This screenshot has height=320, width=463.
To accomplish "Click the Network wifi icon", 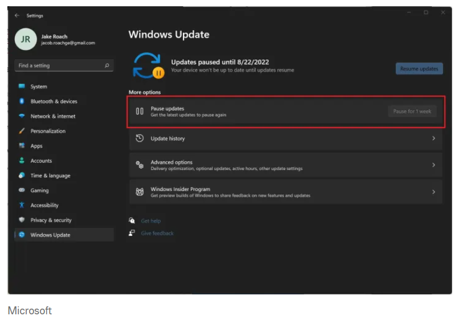I will click(x=22, y=116).
